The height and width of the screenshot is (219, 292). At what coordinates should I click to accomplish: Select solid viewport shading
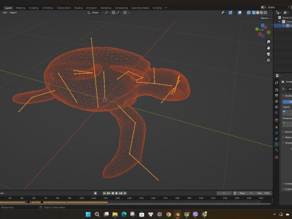point(258,13)
